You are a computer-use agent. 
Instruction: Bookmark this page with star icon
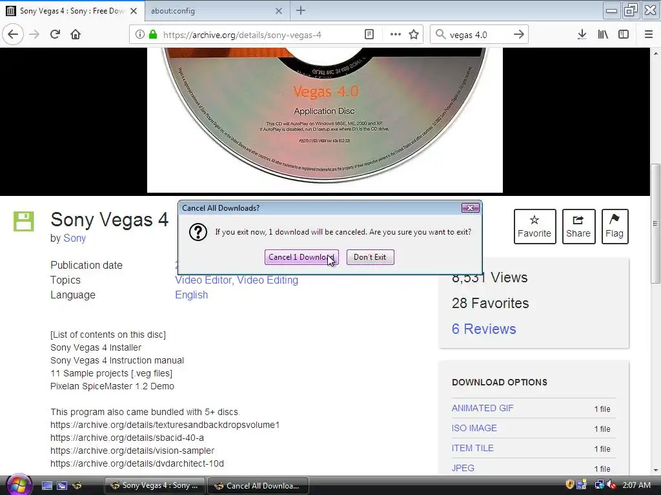[x=414, y=35]
